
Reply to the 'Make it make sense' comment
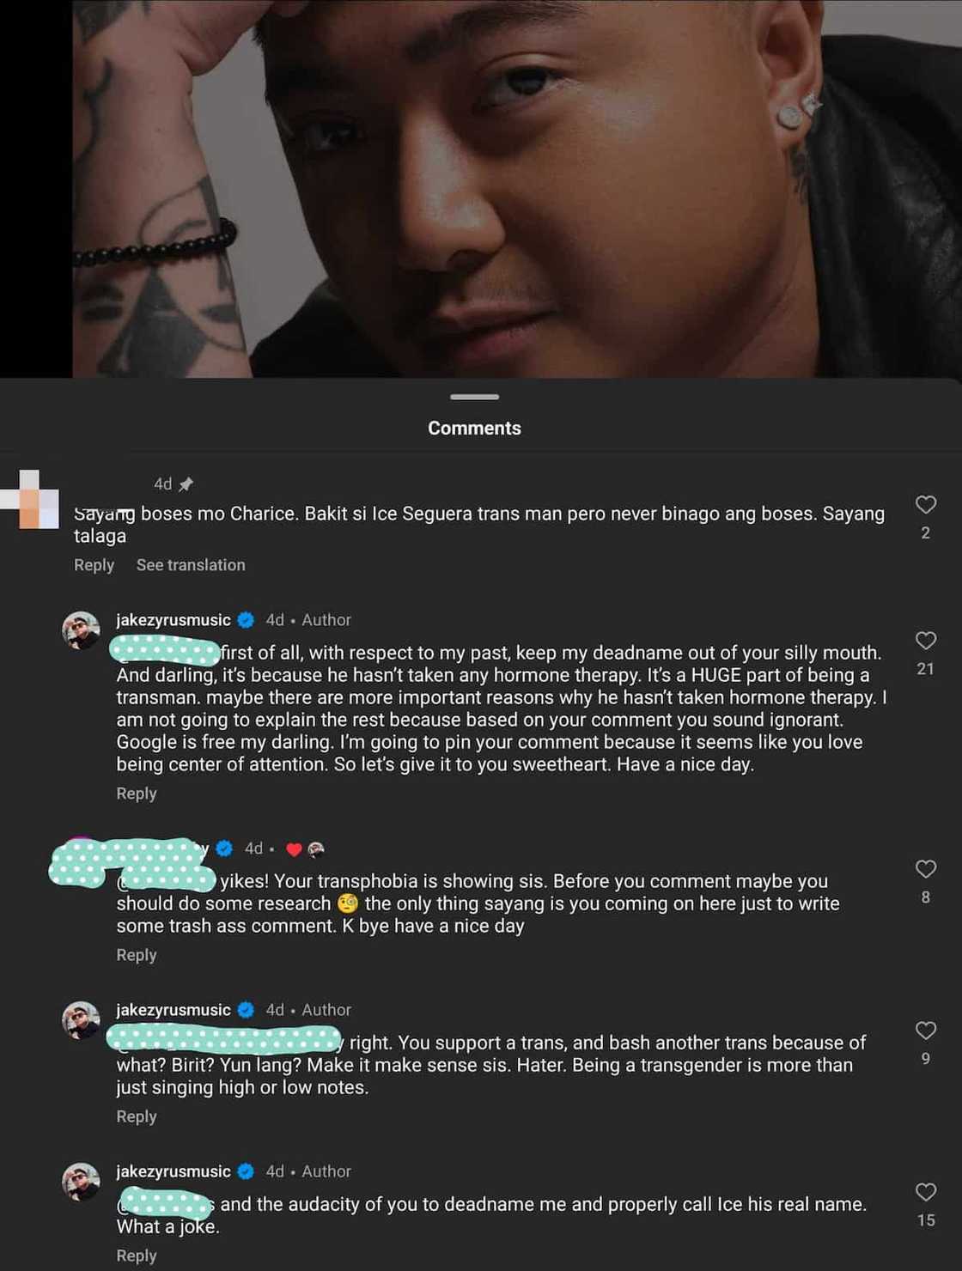point(137,1116)
